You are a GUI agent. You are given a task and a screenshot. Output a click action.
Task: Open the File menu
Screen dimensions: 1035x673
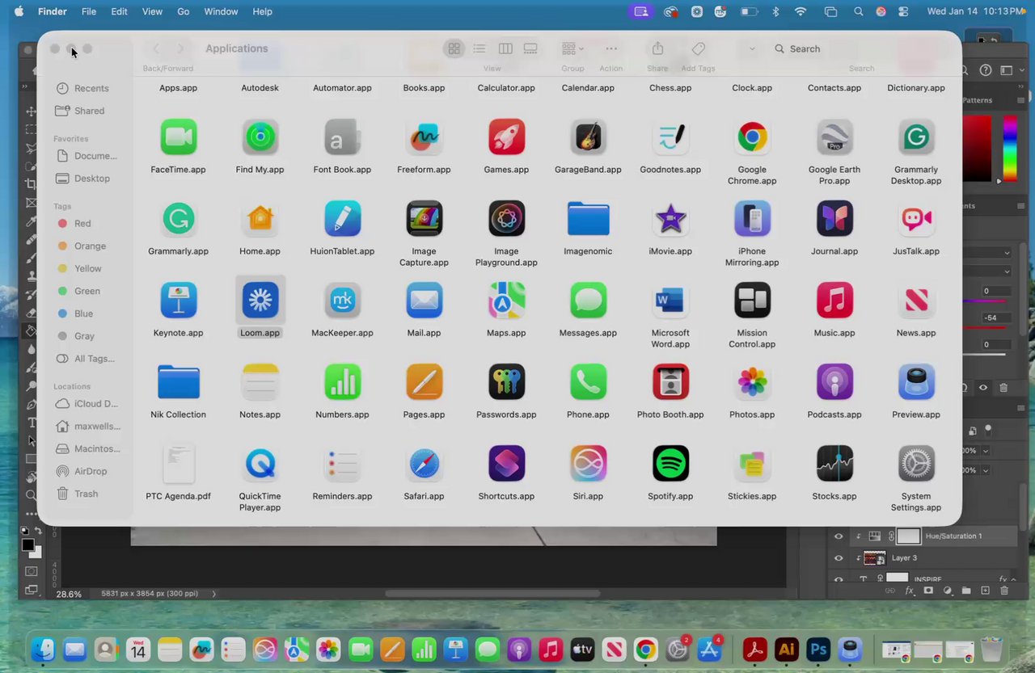pos(89,11)
